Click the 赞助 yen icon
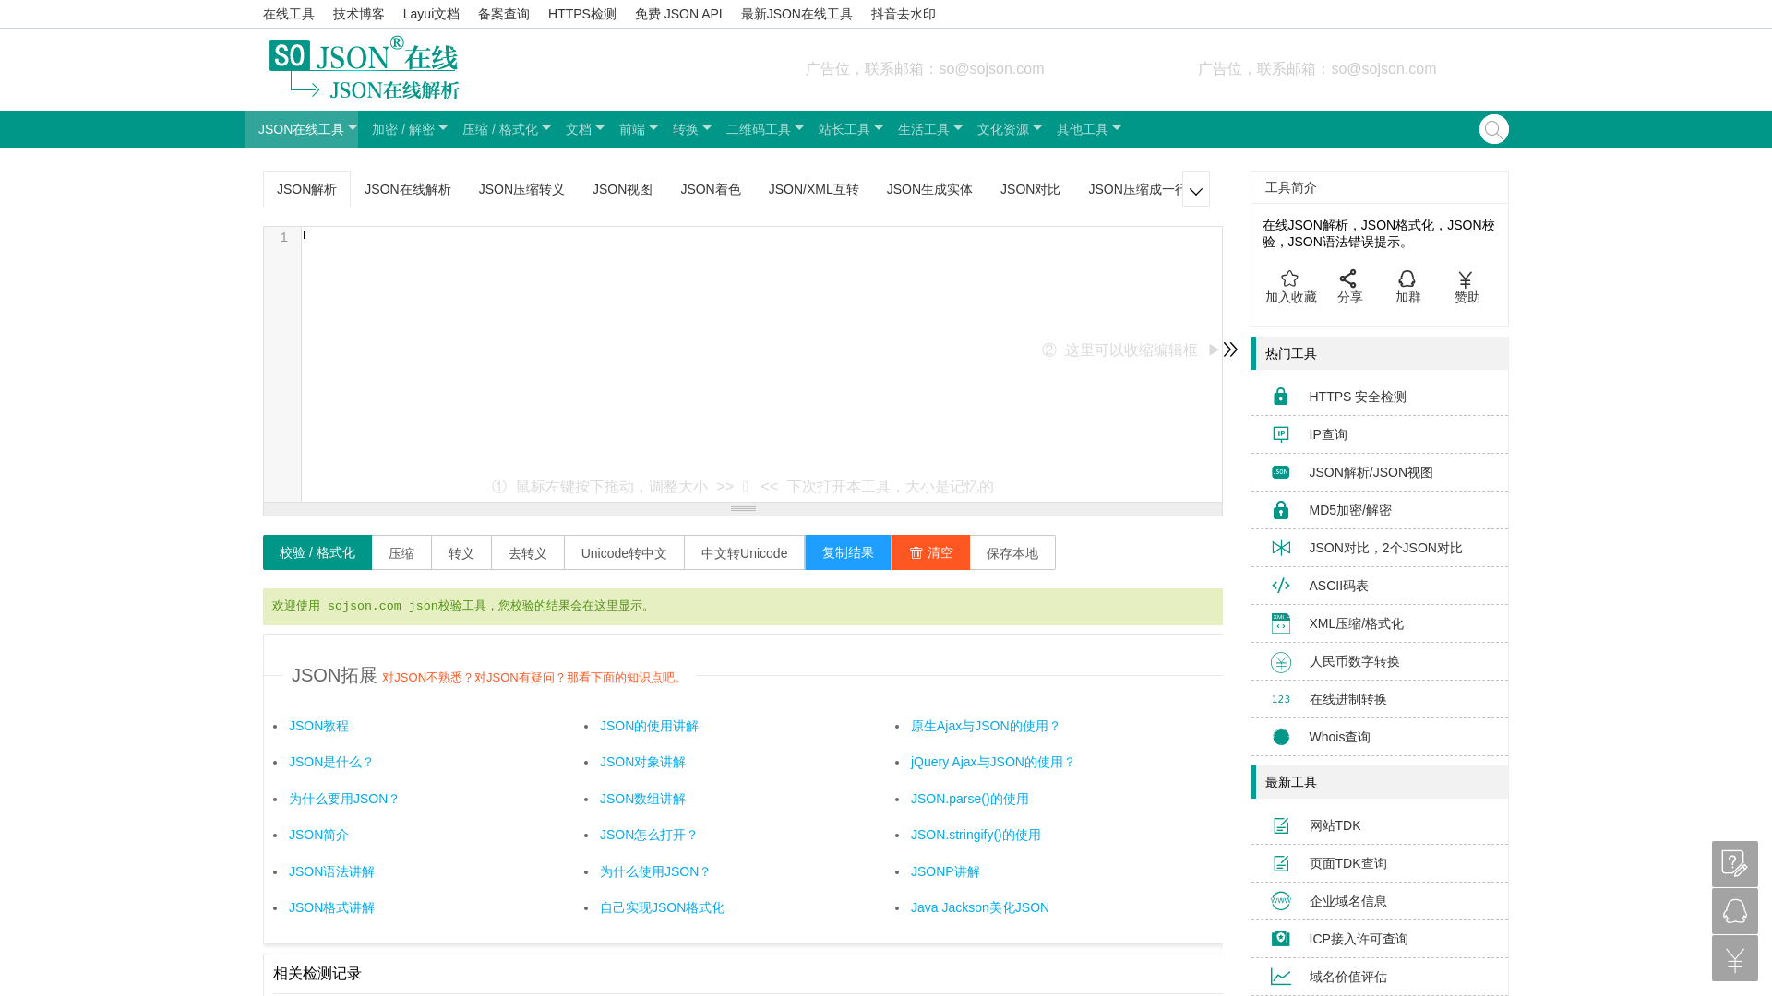Viewport: 1772px width, 996px height. pos(1466,279)
